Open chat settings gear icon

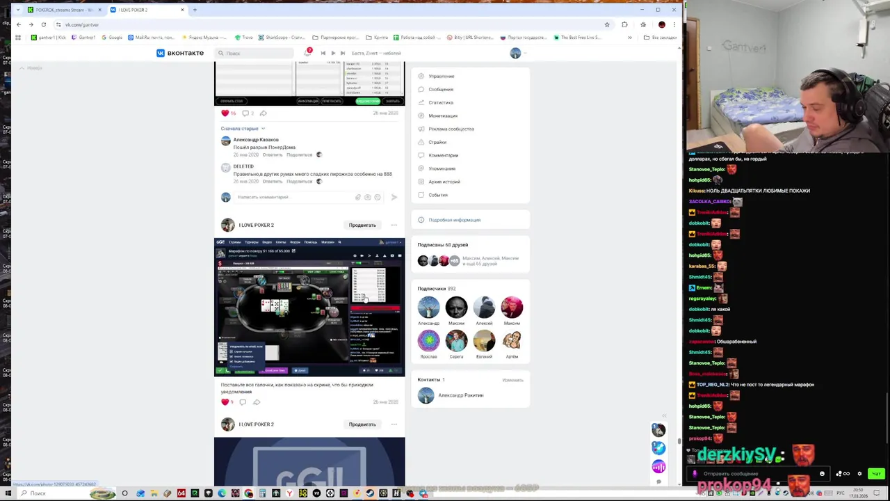859,474
